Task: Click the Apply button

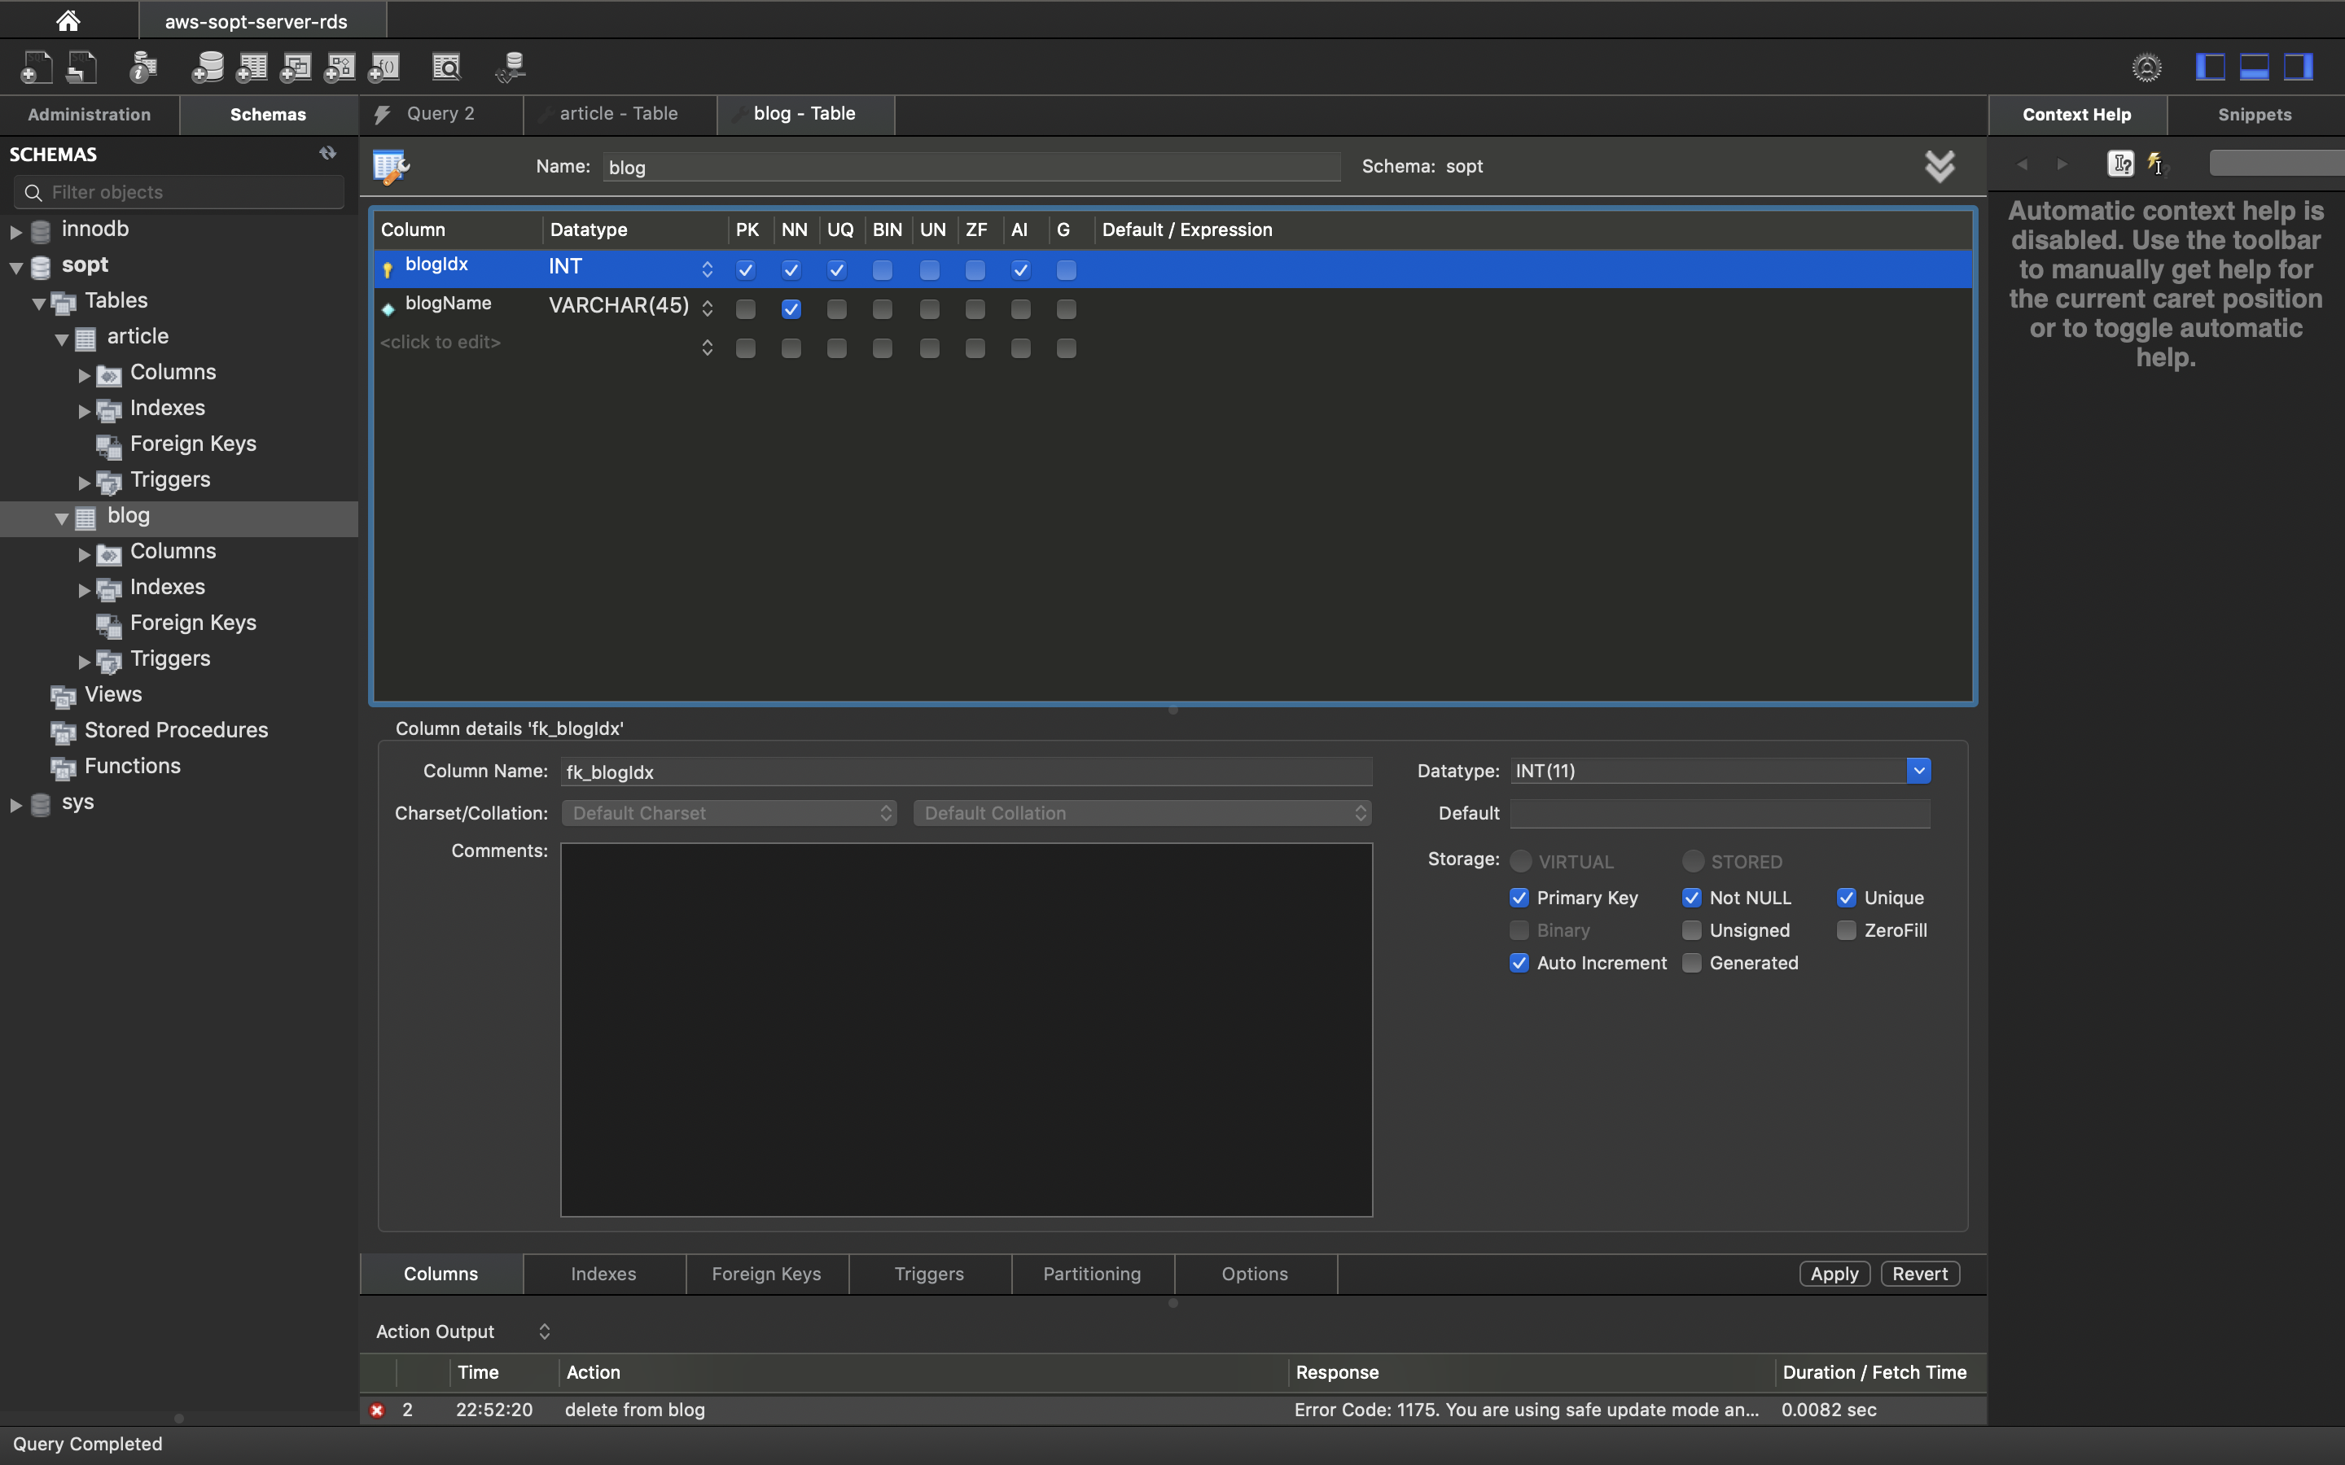Action: click(1834, 1273)
